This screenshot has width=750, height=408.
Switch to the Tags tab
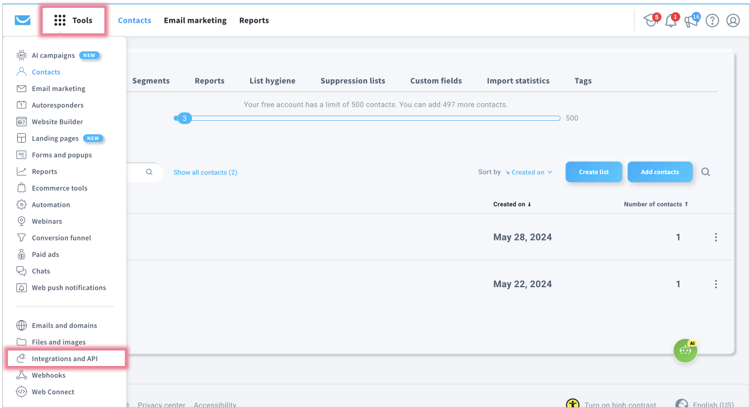(x=583, y=81)
